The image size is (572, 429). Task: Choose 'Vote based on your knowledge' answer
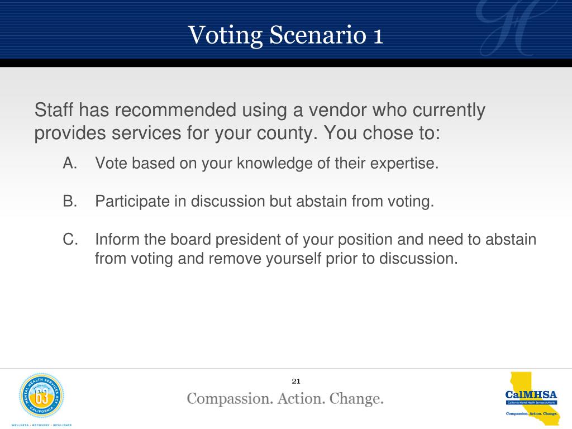(x=266, y=163)
